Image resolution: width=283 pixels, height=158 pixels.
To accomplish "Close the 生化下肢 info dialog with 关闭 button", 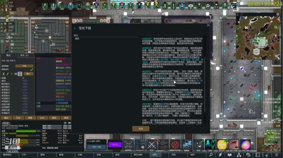I will 141,129.
